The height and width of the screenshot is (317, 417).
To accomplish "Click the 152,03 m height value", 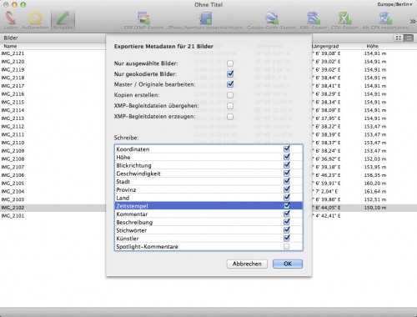I will point(375,158).
